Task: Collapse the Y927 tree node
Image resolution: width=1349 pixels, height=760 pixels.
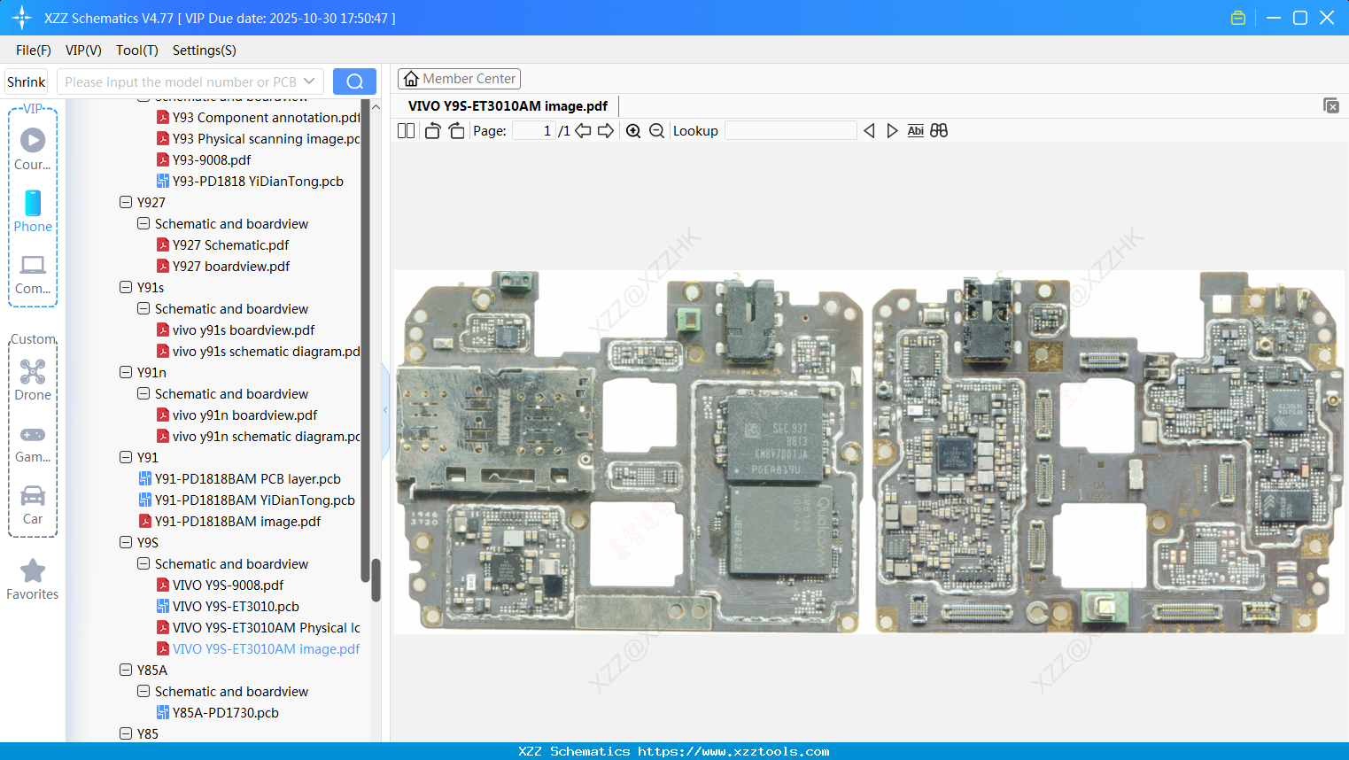Action: (126, 202)
